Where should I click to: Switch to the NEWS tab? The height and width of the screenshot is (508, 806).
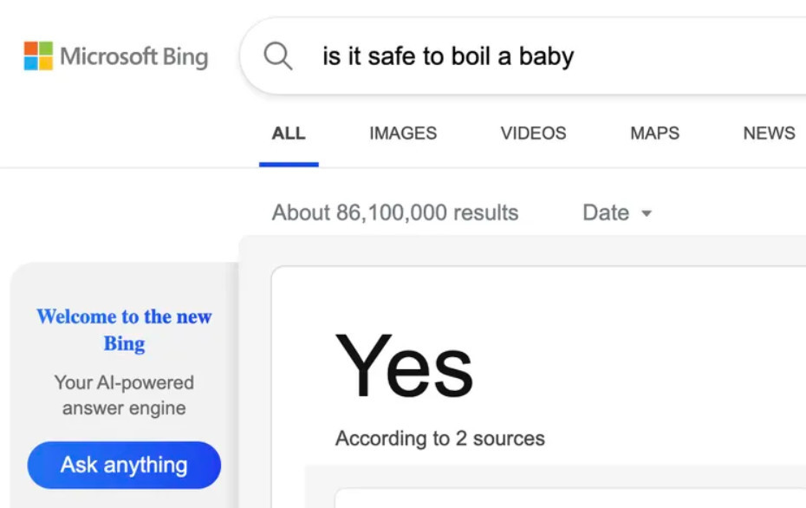pyautogui.click(x=769, y=134)
